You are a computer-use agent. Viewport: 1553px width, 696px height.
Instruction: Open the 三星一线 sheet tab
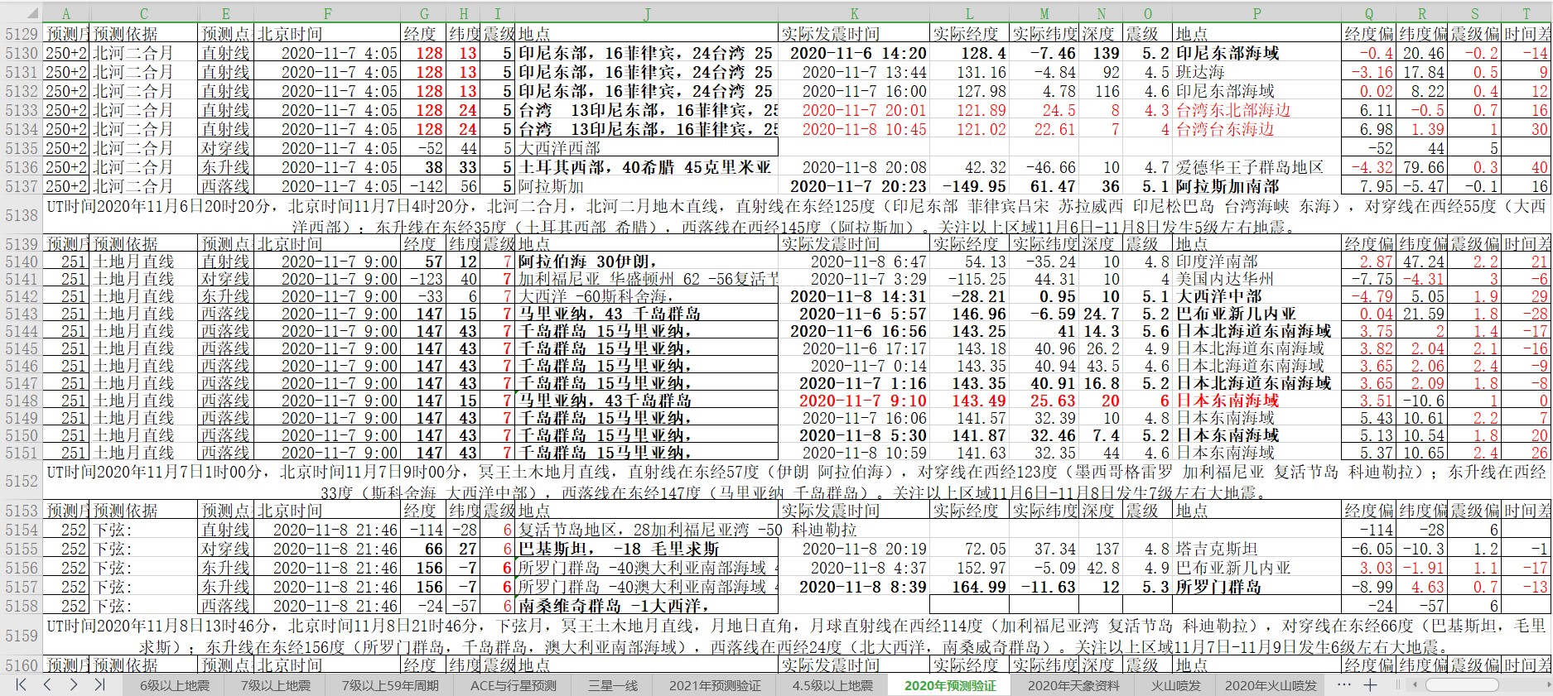(613, 685)
